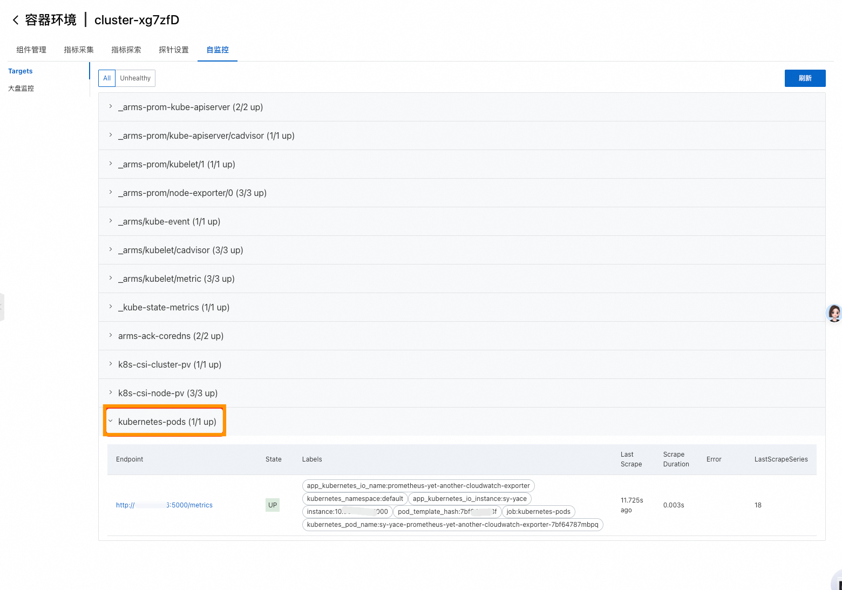Open the assistant avatar chat icon
This screenshot has height=590, width=842.
834,313
